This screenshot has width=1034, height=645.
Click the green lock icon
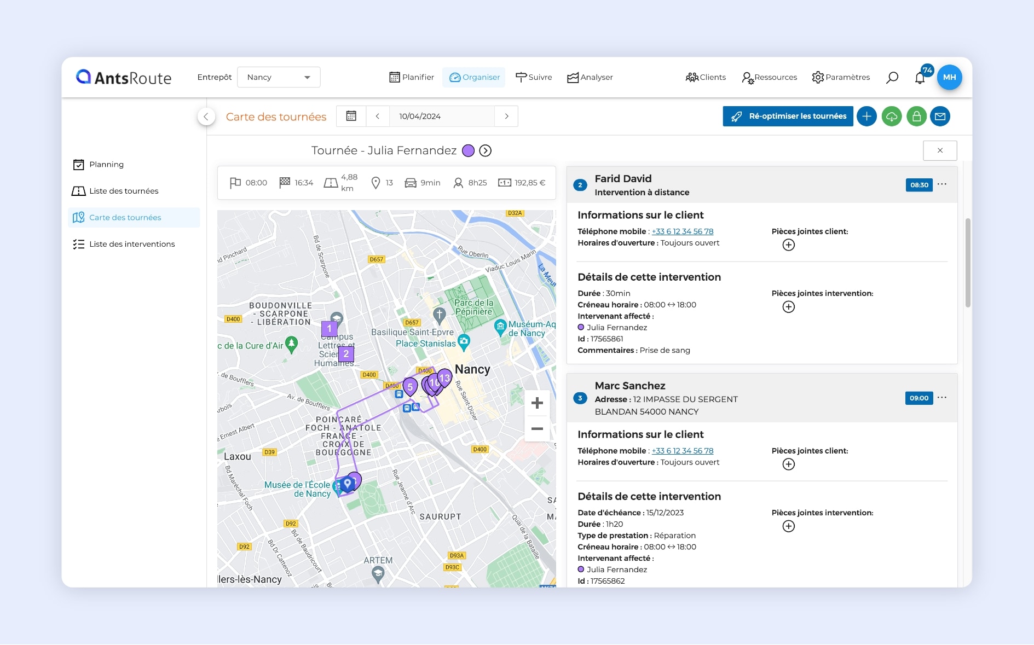point(916,117)
